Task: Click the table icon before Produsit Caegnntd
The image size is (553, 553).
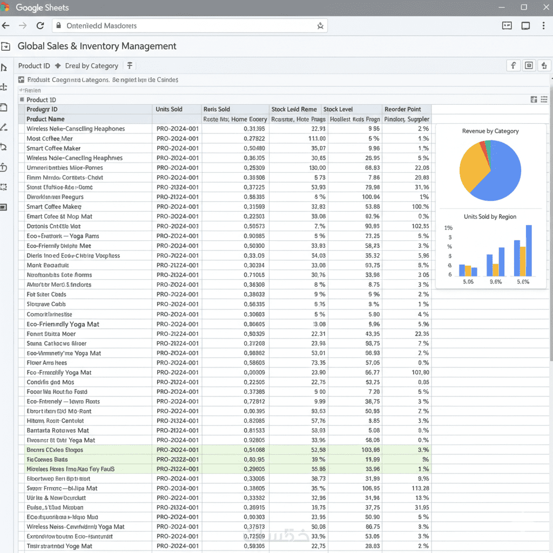Action: (x=21, y=80)
